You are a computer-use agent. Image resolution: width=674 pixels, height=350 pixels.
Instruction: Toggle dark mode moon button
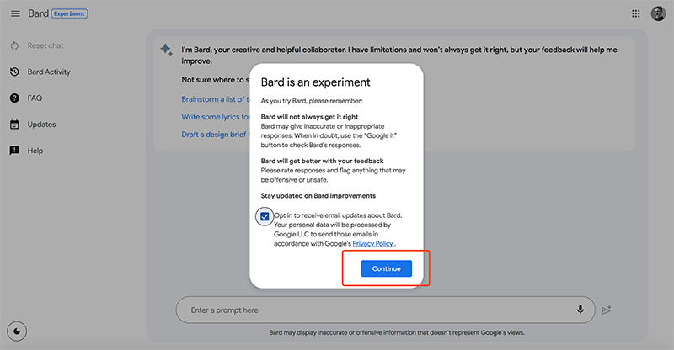pos(17,331)
